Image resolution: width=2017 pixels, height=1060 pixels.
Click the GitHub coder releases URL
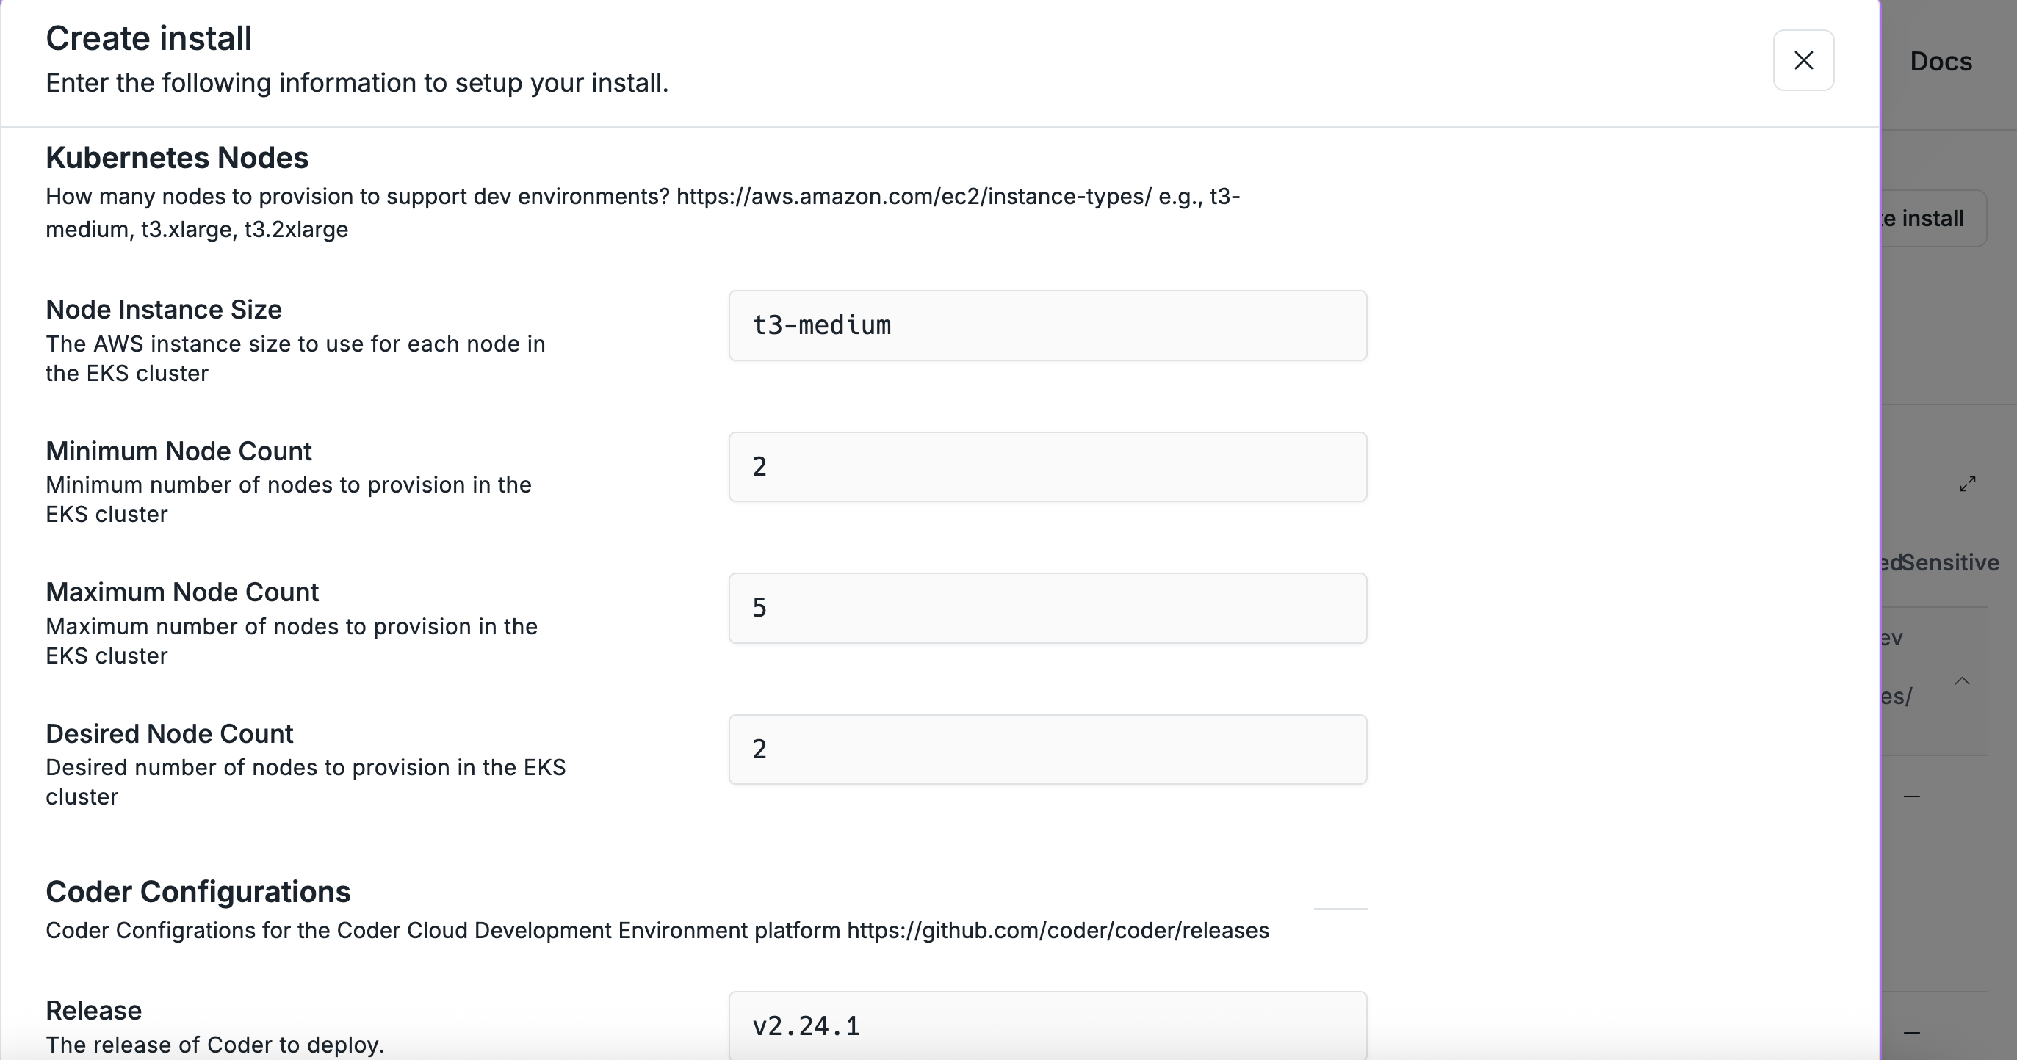(x=1058, y=930)
